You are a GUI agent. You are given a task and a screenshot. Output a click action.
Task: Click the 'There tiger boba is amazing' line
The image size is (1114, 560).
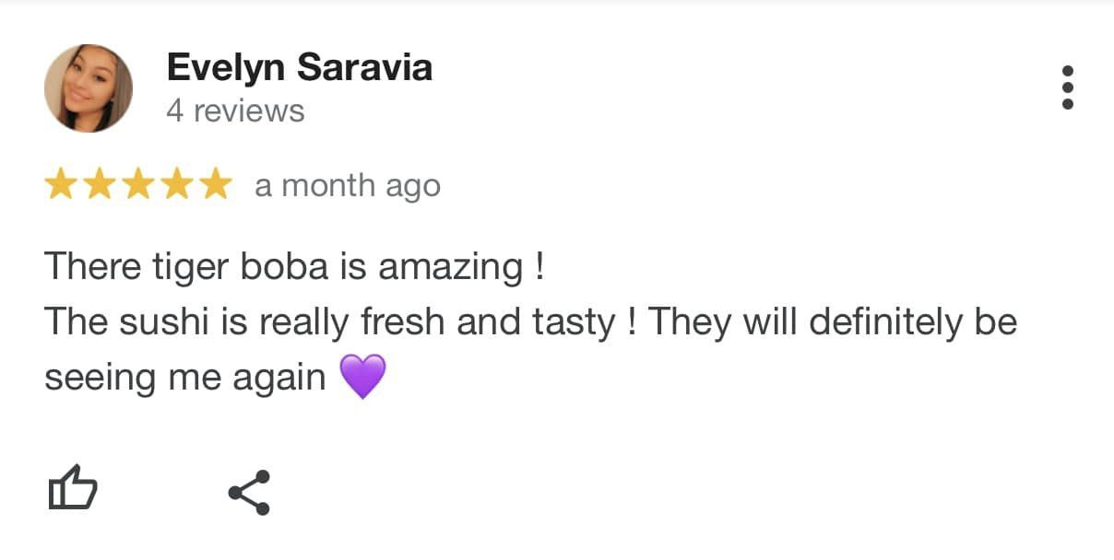pos(294,268)
